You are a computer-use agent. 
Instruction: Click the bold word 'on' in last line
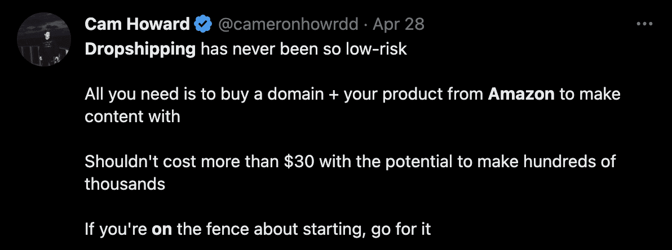pyautogui.click(x=162, y=230)
